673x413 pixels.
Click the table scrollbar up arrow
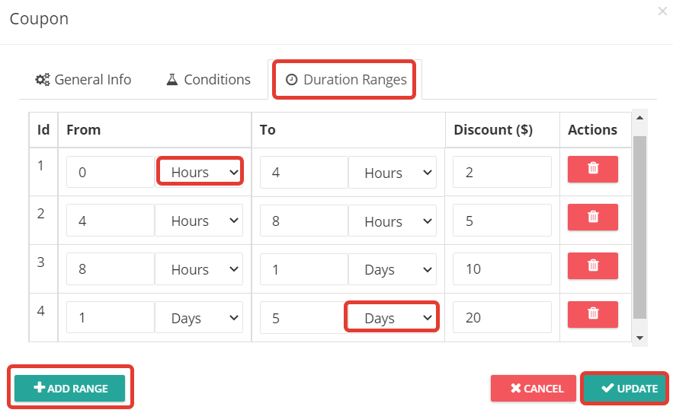640,118
